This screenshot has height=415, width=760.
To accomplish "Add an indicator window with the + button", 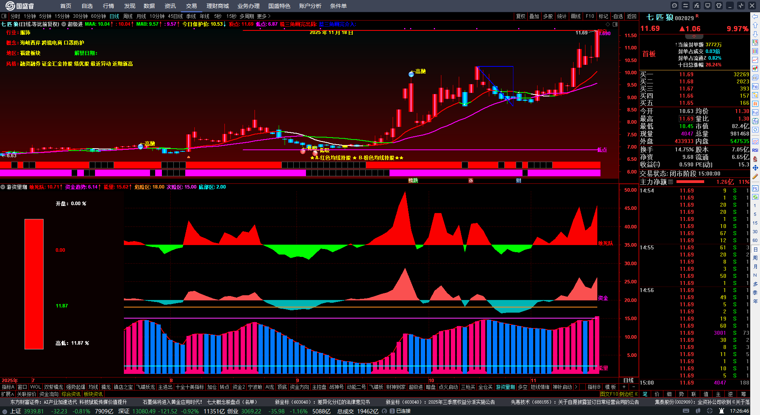I will coord(624,387).
